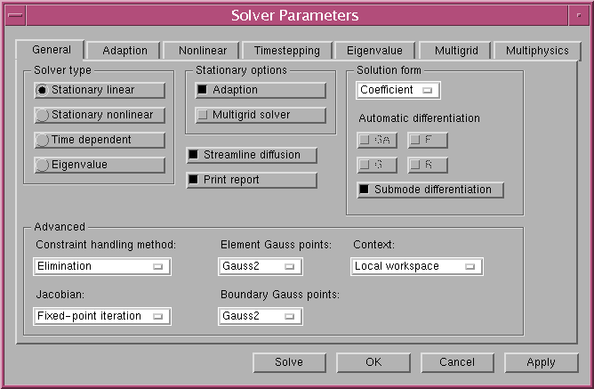Screen dimensions: 594x389
Task: Open the Boundary Gauss points dropdown
Action: coord(261,316)
